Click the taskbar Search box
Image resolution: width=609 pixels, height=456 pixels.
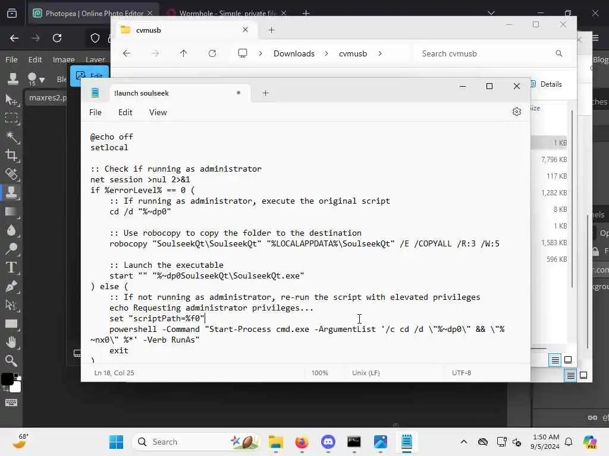[x=196, y=442]
